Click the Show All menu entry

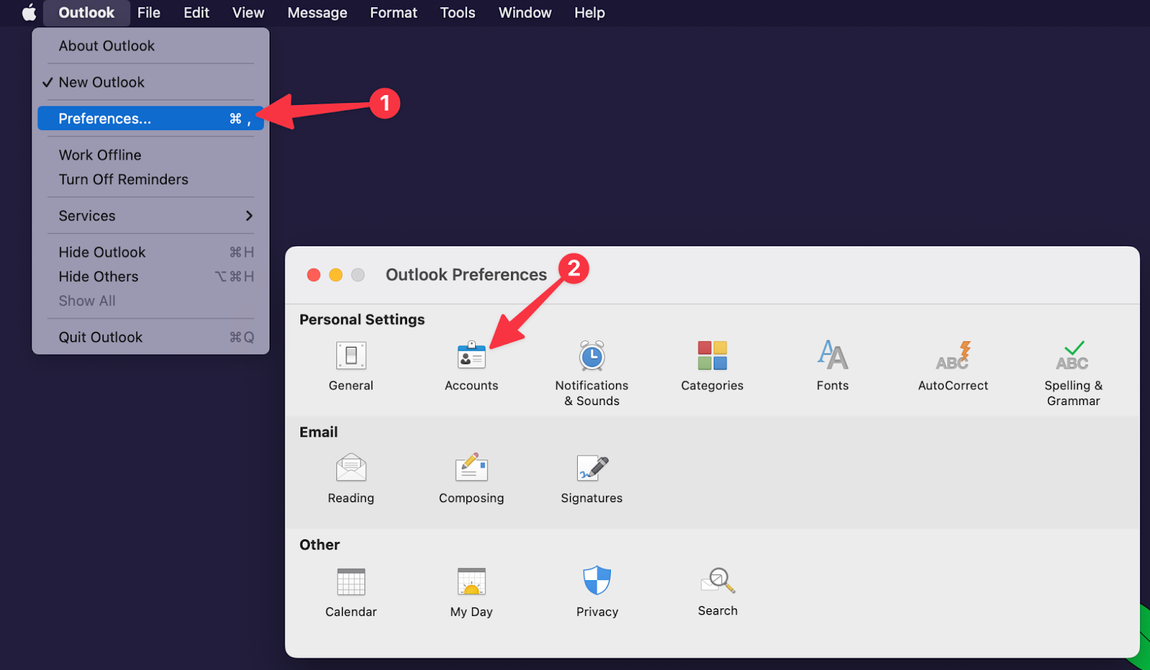151,301
